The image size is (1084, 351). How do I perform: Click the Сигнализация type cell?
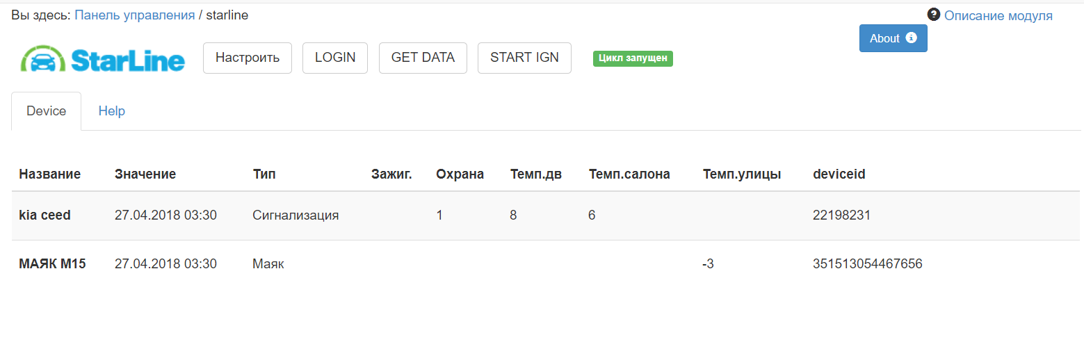[x=296, y=215]
